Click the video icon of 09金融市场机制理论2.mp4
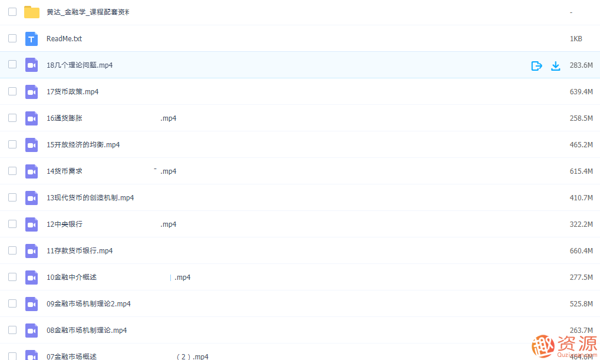This screenshot has height=360, width=600. (x=31, y=304)
